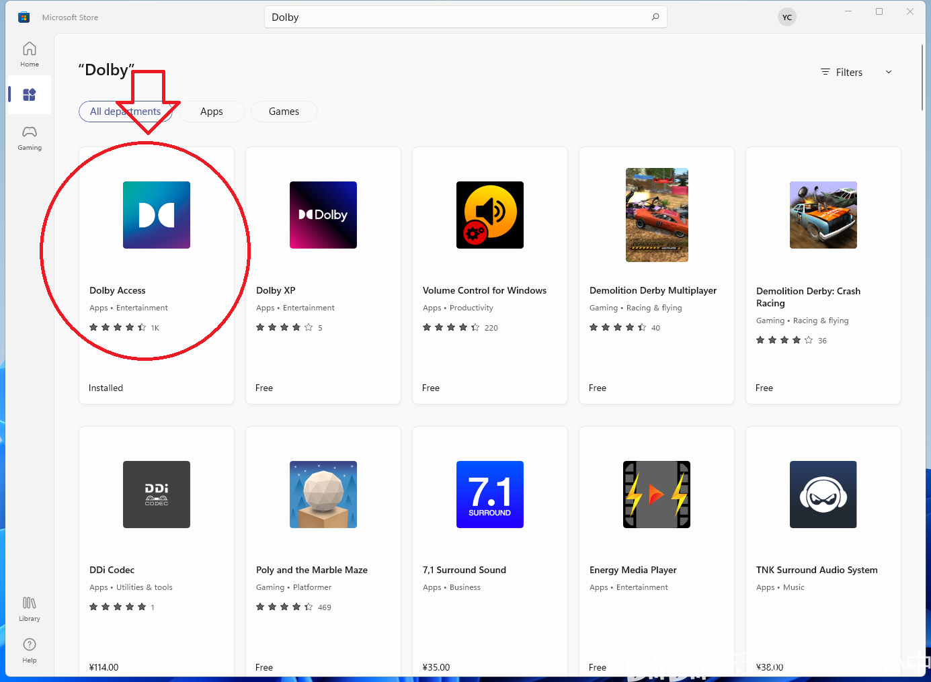
Task: Open Help in the sidebar
Action: (x=30, y=650)
